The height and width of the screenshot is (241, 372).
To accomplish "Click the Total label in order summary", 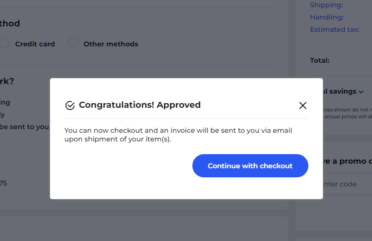I will pos(319,60).
